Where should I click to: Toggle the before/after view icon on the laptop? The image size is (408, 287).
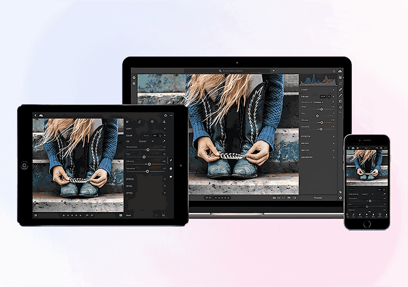[x=294, y=198]
